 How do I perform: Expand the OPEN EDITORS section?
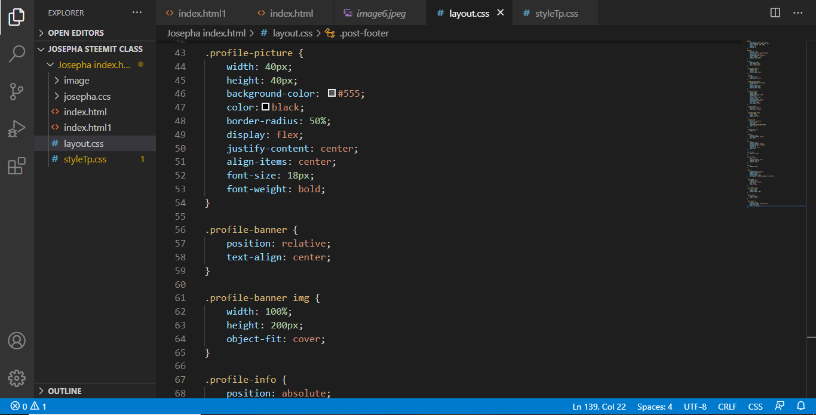(75, 33)
